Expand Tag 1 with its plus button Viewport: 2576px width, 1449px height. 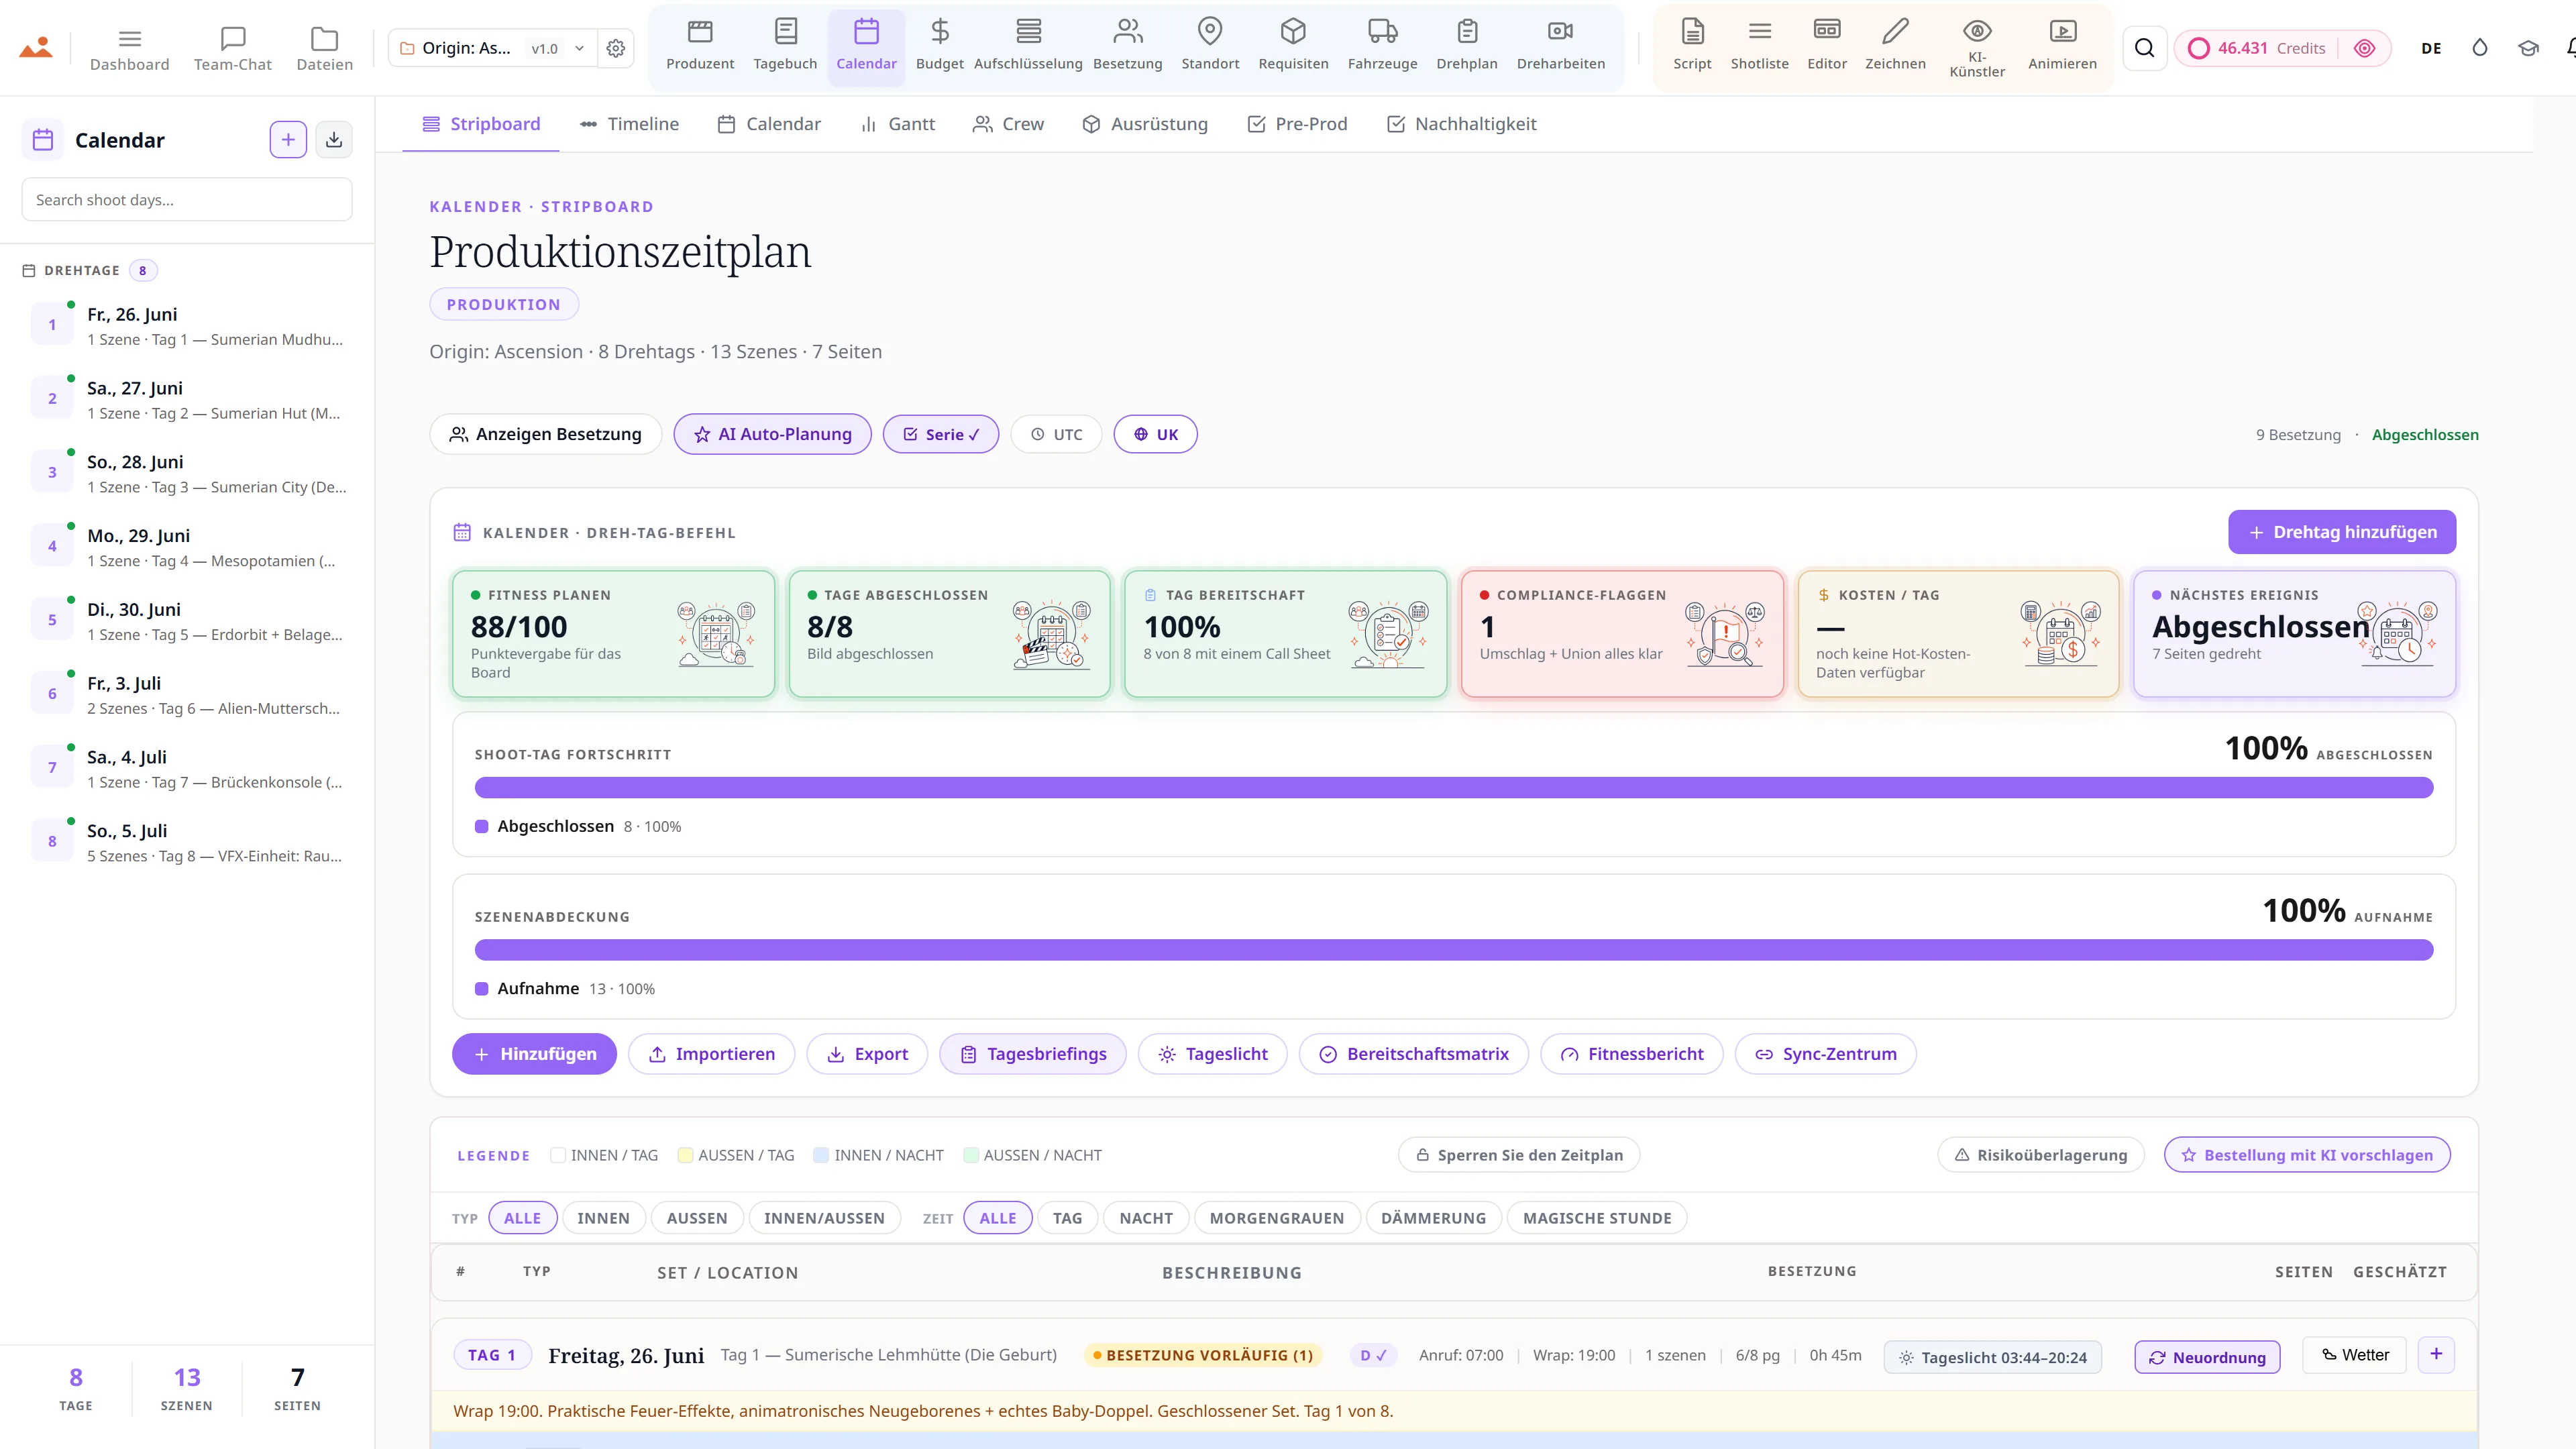tap(2436, 1354)
